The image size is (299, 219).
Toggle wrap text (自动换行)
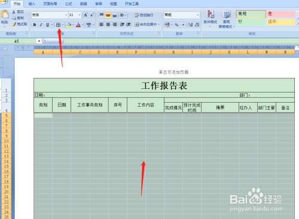pos(144,15)
